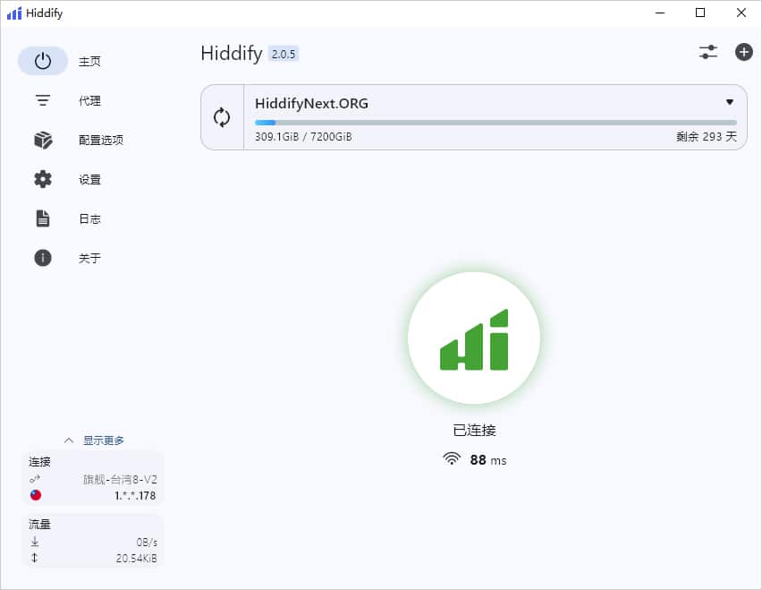Switch to the 配置选项 tab
The width and height of the screenshot is (762, 590).
[x=100, y=140]
